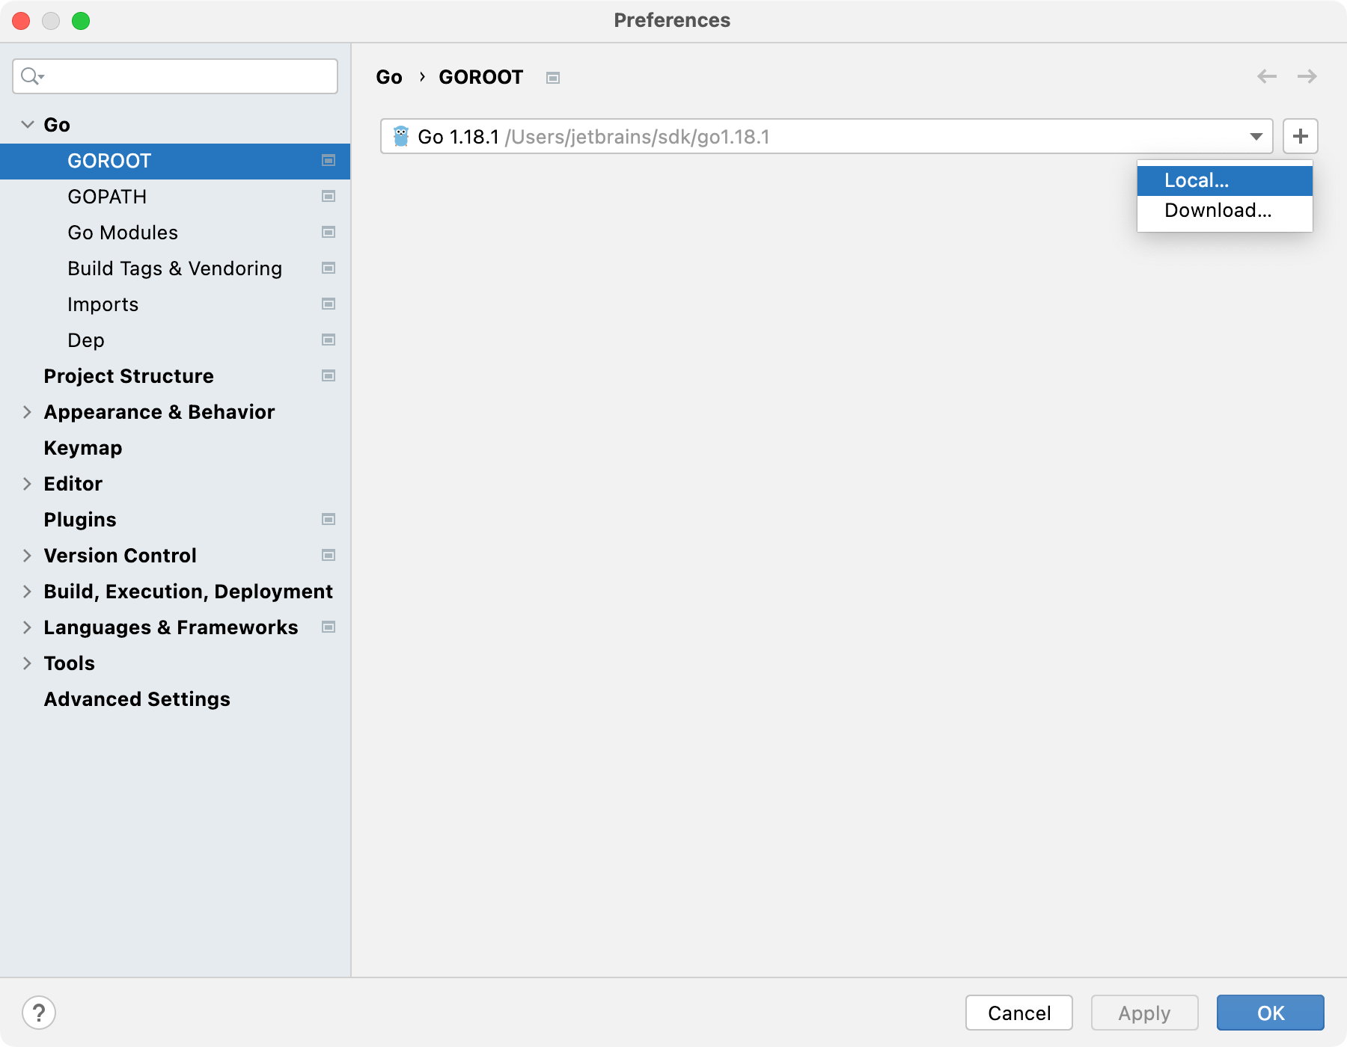The height and width of the screenshot is (1047, 1347).
Task: Collapse the Go section in sidebar
Action: click(27, 124)
